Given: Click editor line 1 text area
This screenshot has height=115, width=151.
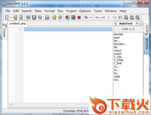Looking at the screenshot, I should (x=68, y=29).
